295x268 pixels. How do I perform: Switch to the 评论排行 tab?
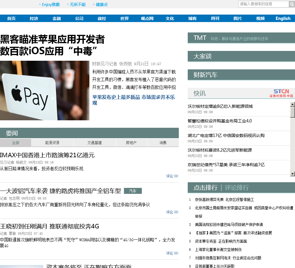tap(237, 188)
